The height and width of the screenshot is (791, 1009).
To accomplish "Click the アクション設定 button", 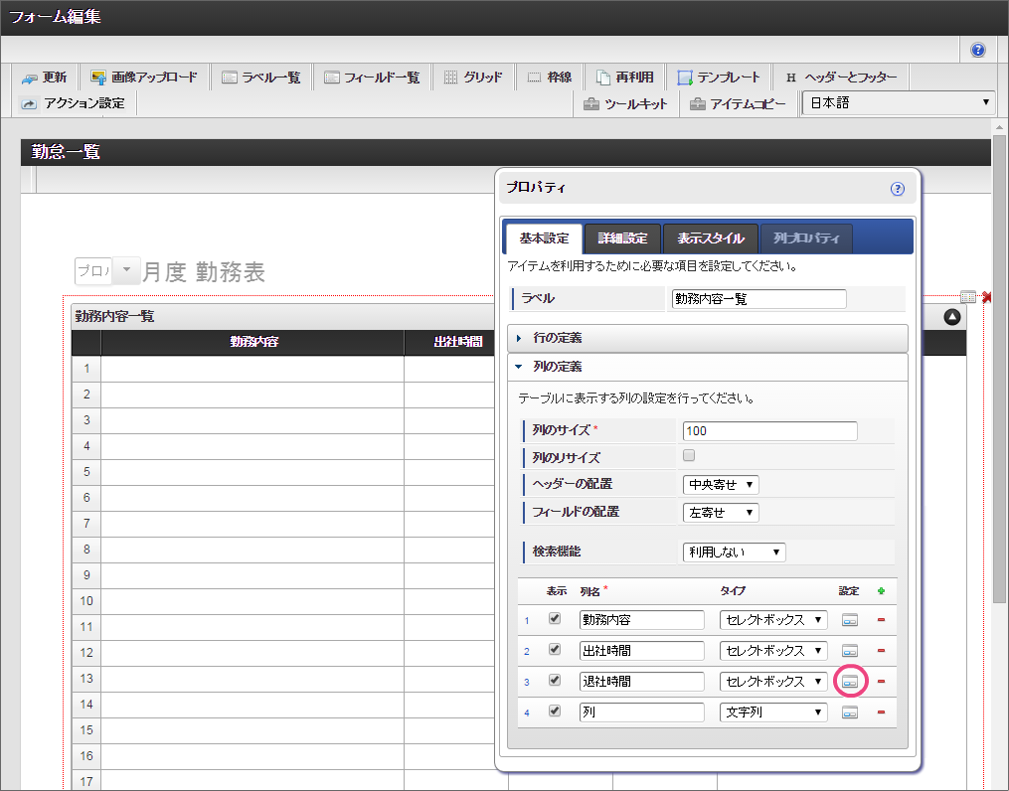I will click(x=73, y=103).
